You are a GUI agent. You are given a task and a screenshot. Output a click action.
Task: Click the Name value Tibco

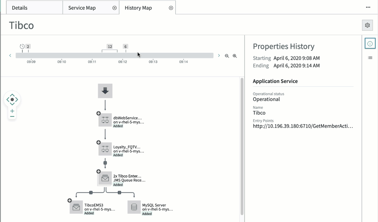tap(259, 113)
